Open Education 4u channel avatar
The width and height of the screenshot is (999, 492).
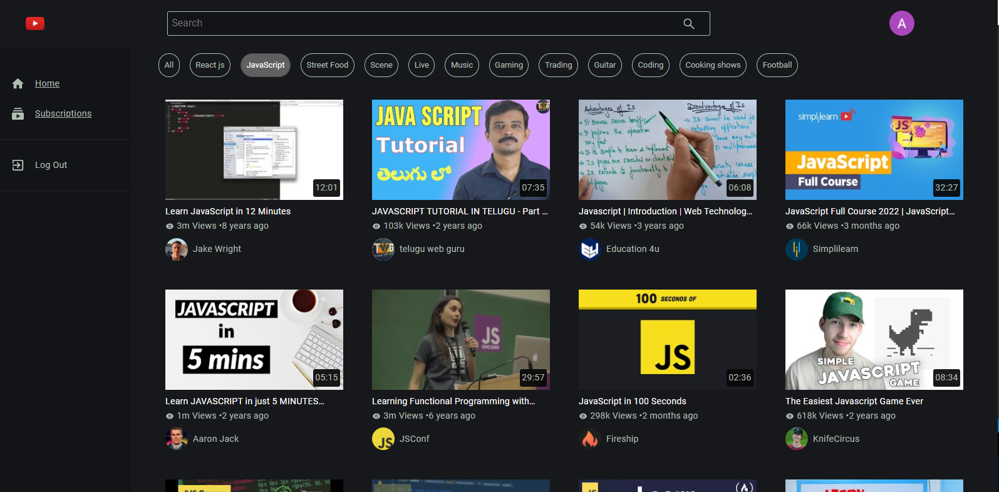590,249
